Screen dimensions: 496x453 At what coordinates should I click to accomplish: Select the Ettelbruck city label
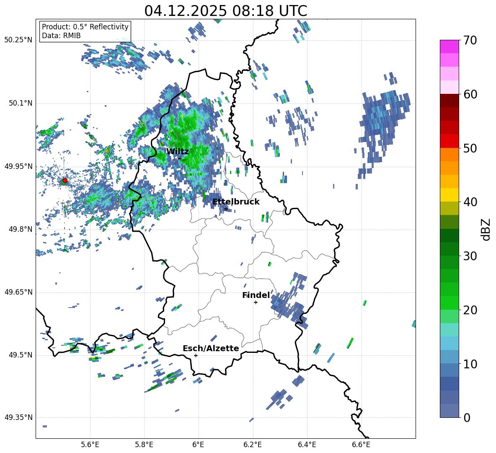point(236,202)
